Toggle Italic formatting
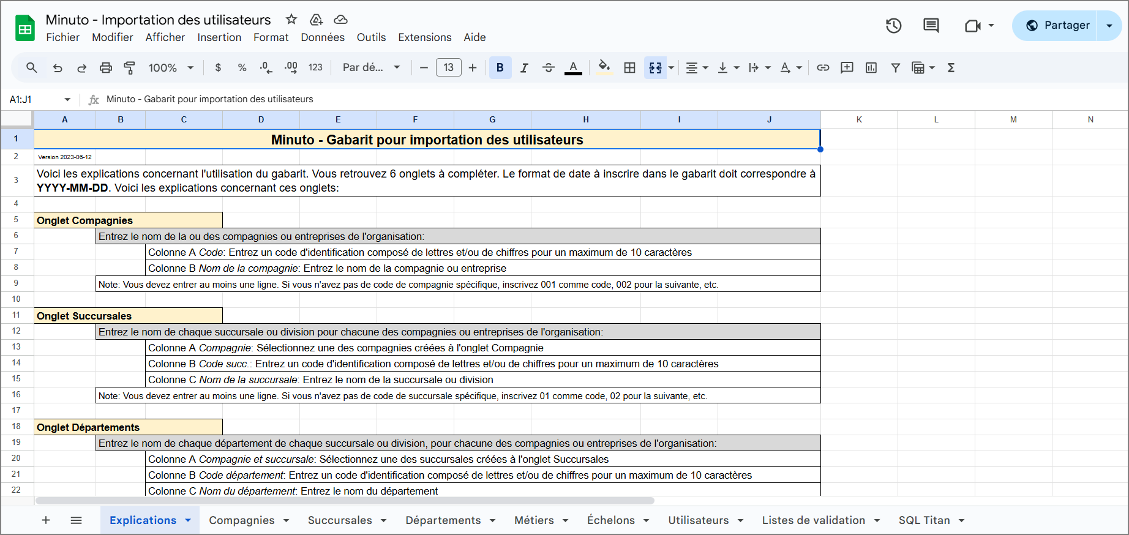This screenshot has width=1129, height=535. point(524,68)
